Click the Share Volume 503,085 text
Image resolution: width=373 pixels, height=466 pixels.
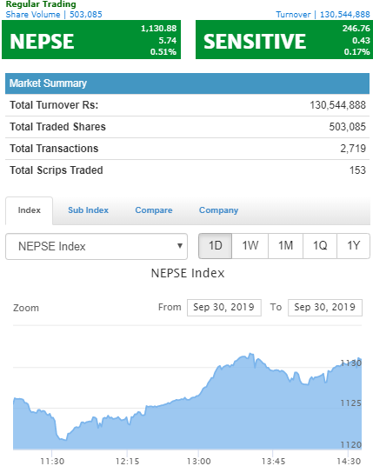point(54,15)
